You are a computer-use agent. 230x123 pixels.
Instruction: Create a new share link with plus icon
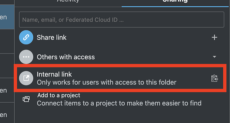pyautogui.click(x=214, y=37)
